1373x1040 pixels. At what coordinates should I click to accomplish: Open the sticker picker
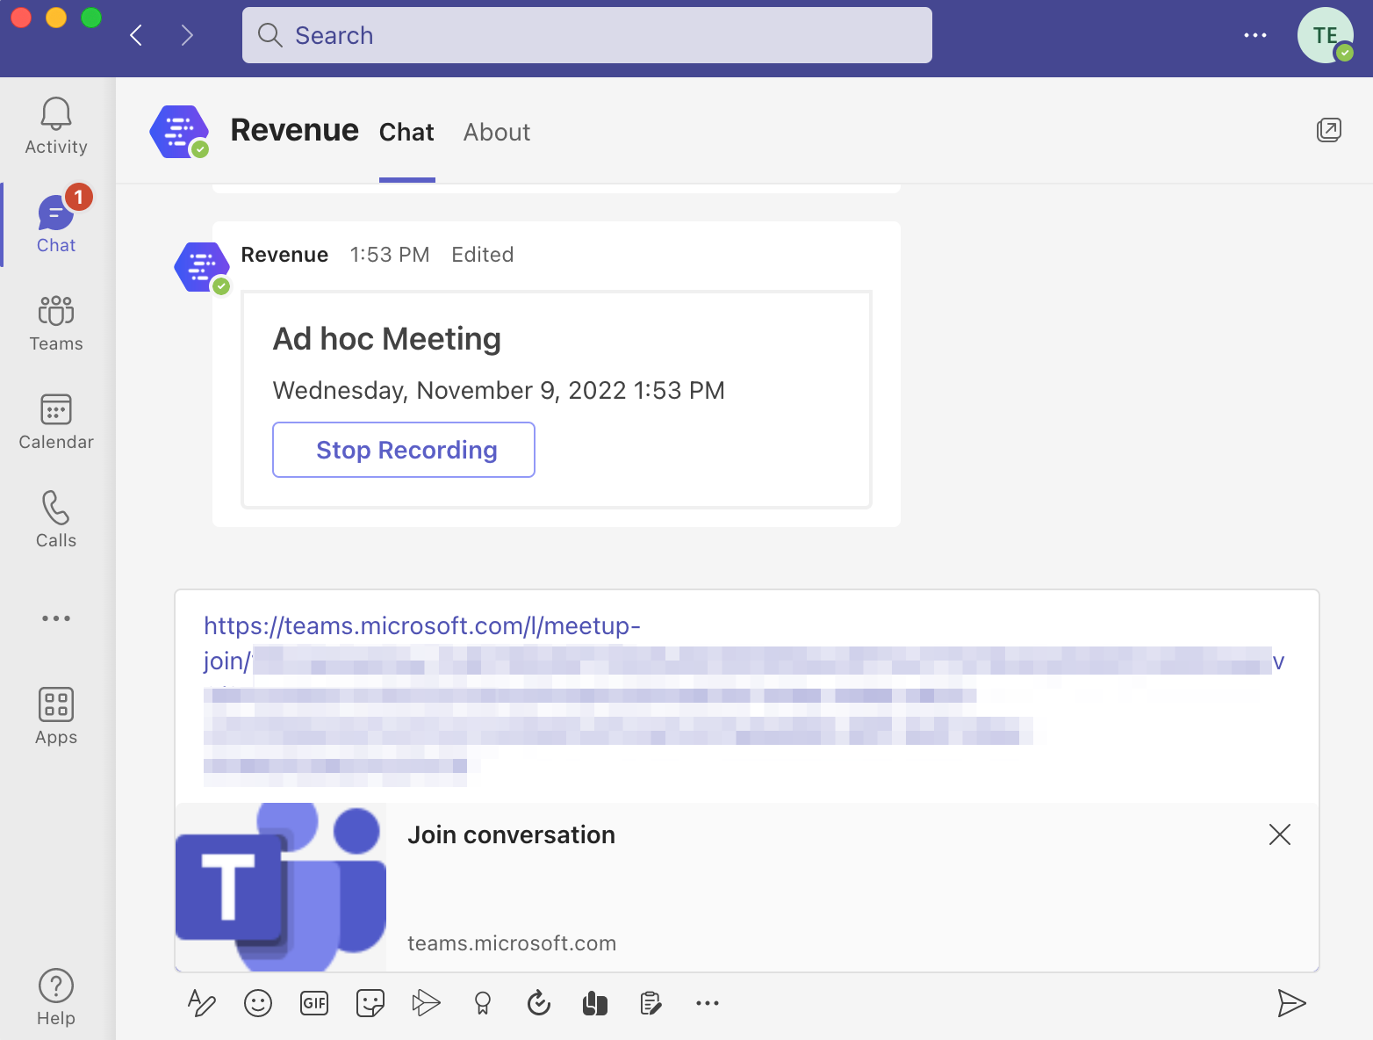(370, 1003)
